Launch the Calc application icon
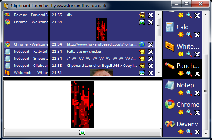The image size is (212, 140). [x=170, y=27]
